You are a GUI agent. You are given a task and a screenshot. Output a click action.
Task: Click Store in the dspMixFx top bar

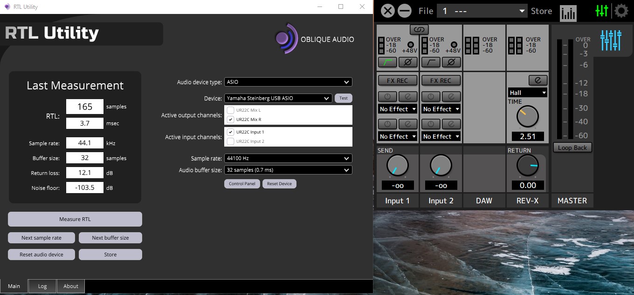(541, 11)
